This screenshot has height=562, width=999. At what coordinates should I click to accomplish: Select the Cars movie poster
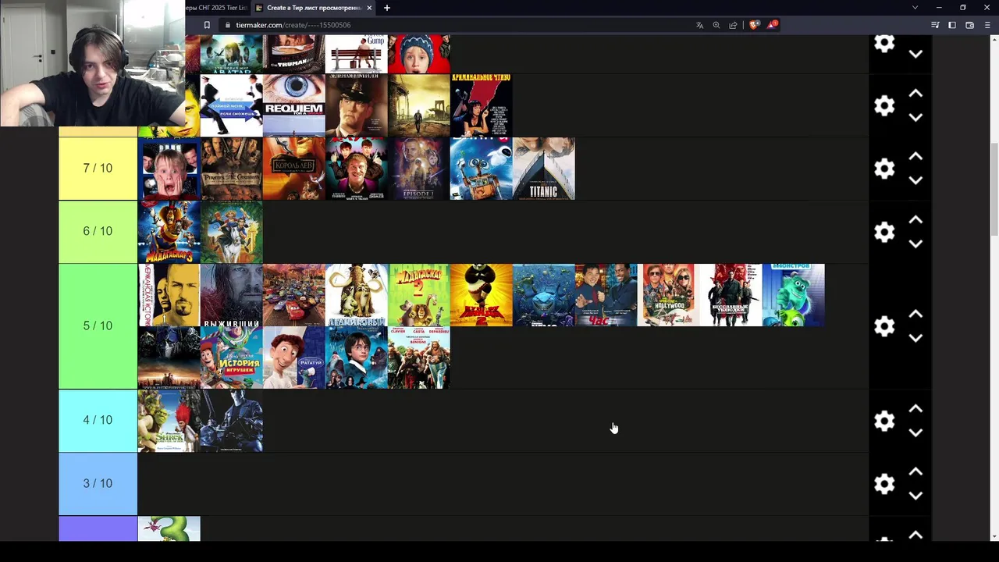click(x=294, y=295)
